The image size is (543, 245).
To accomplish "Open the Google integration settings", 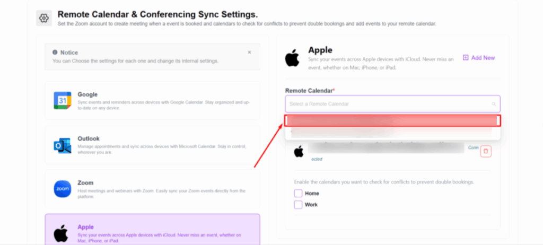I will (153, 100).
